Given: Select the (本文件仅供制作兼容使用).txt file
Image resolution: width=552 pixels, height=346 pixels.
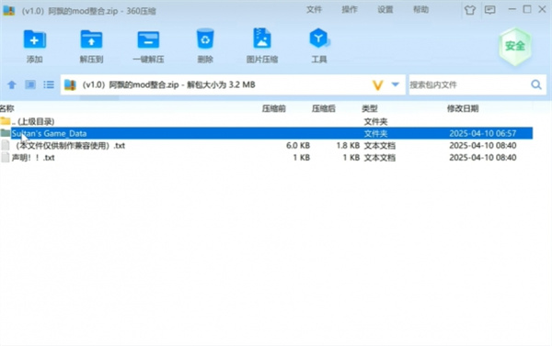Looking at the screenshot, I should click(x=266, y=145).
